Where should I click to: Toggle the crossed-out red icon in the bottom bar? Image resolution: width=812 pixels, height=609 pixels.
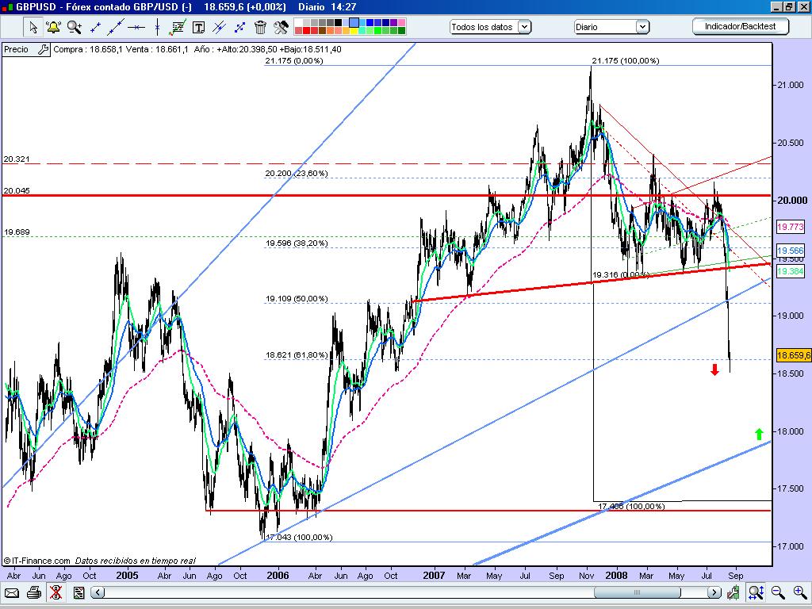coord(55,592)
